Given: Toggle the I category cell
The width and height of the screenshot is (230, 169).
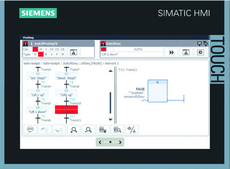Looking at the screenshot, I should [x=46, y=49].
